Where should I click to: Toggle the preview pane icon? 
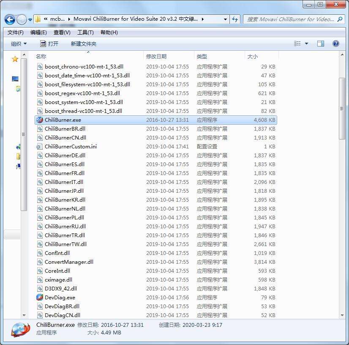coord(321,44)
